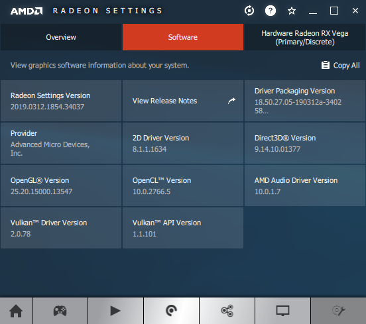The height and width of the screenshot is (324, 366).
Task: Click the AMD Audio Driver Version label
Action: click(296, 180)
